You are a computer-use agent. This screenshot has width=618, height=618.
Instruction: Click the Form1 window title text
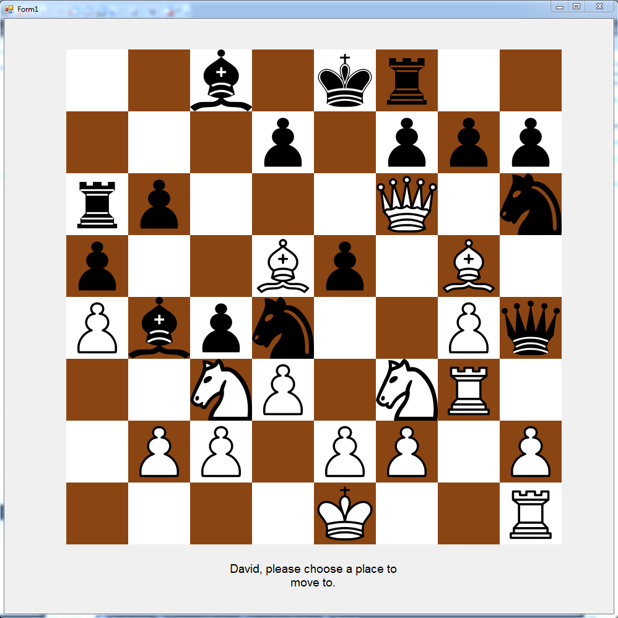[x=28, y=9]
